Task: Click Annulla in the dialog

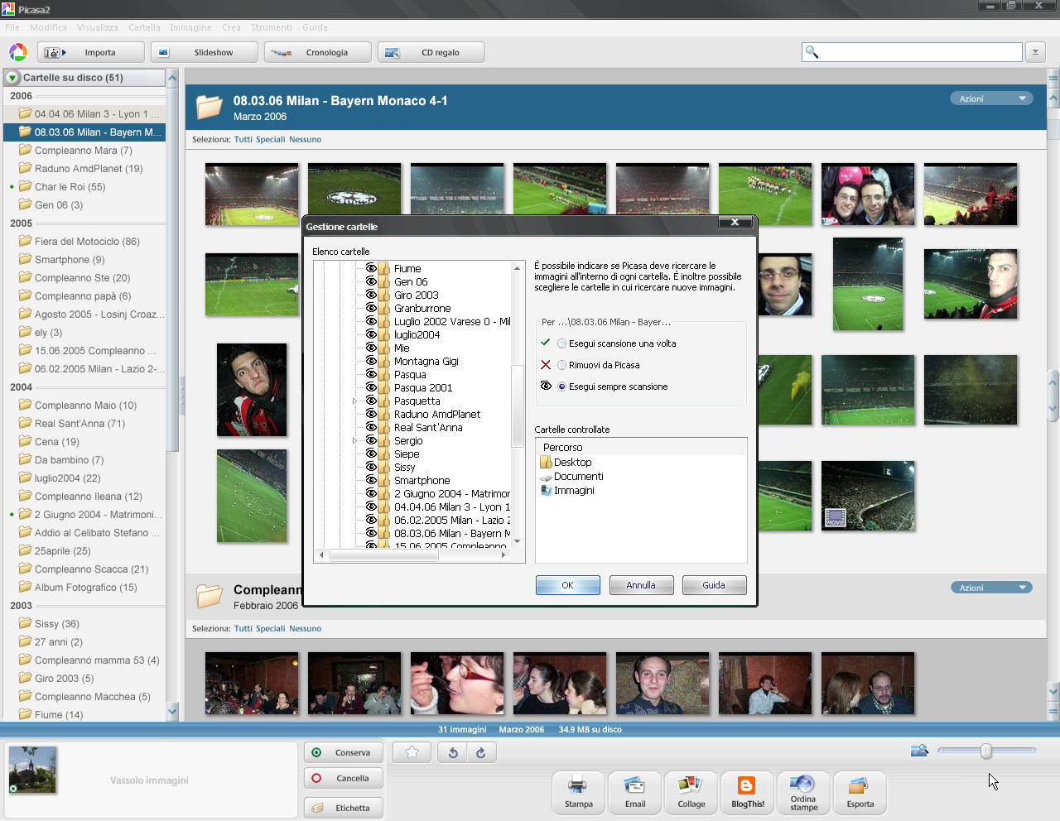Action: [641, 585]
